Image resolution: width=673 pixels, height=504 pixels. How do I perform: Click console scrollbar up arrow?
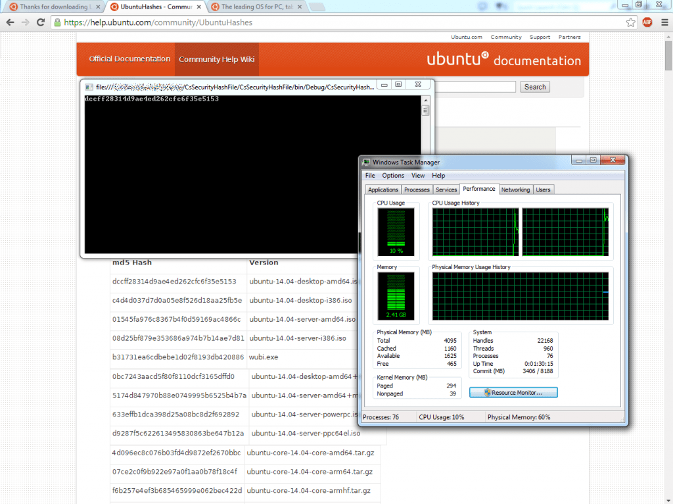tap(426, 100)
